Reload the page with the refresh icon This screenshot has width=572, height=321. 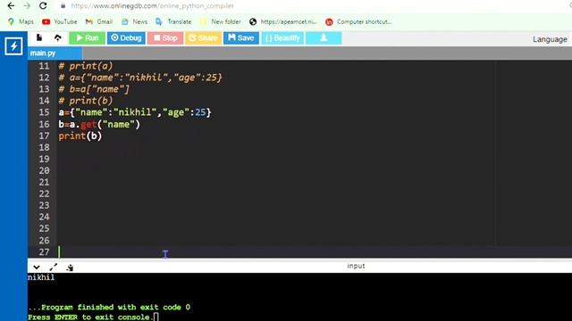[43, 6]
